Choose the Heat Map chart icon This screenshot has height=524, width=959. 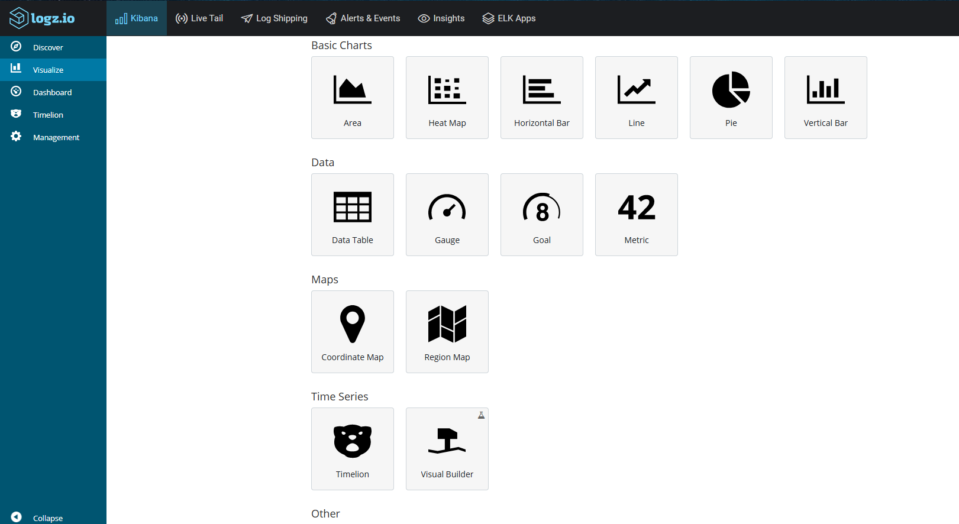pyautogui.click(x=447, y=90)
